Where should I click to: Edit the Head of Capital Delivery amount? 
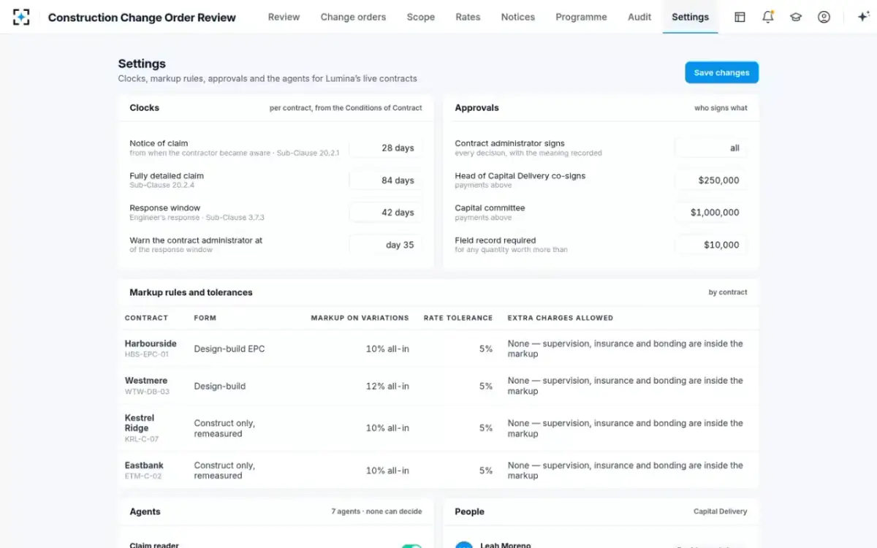(x=710, y=180)
